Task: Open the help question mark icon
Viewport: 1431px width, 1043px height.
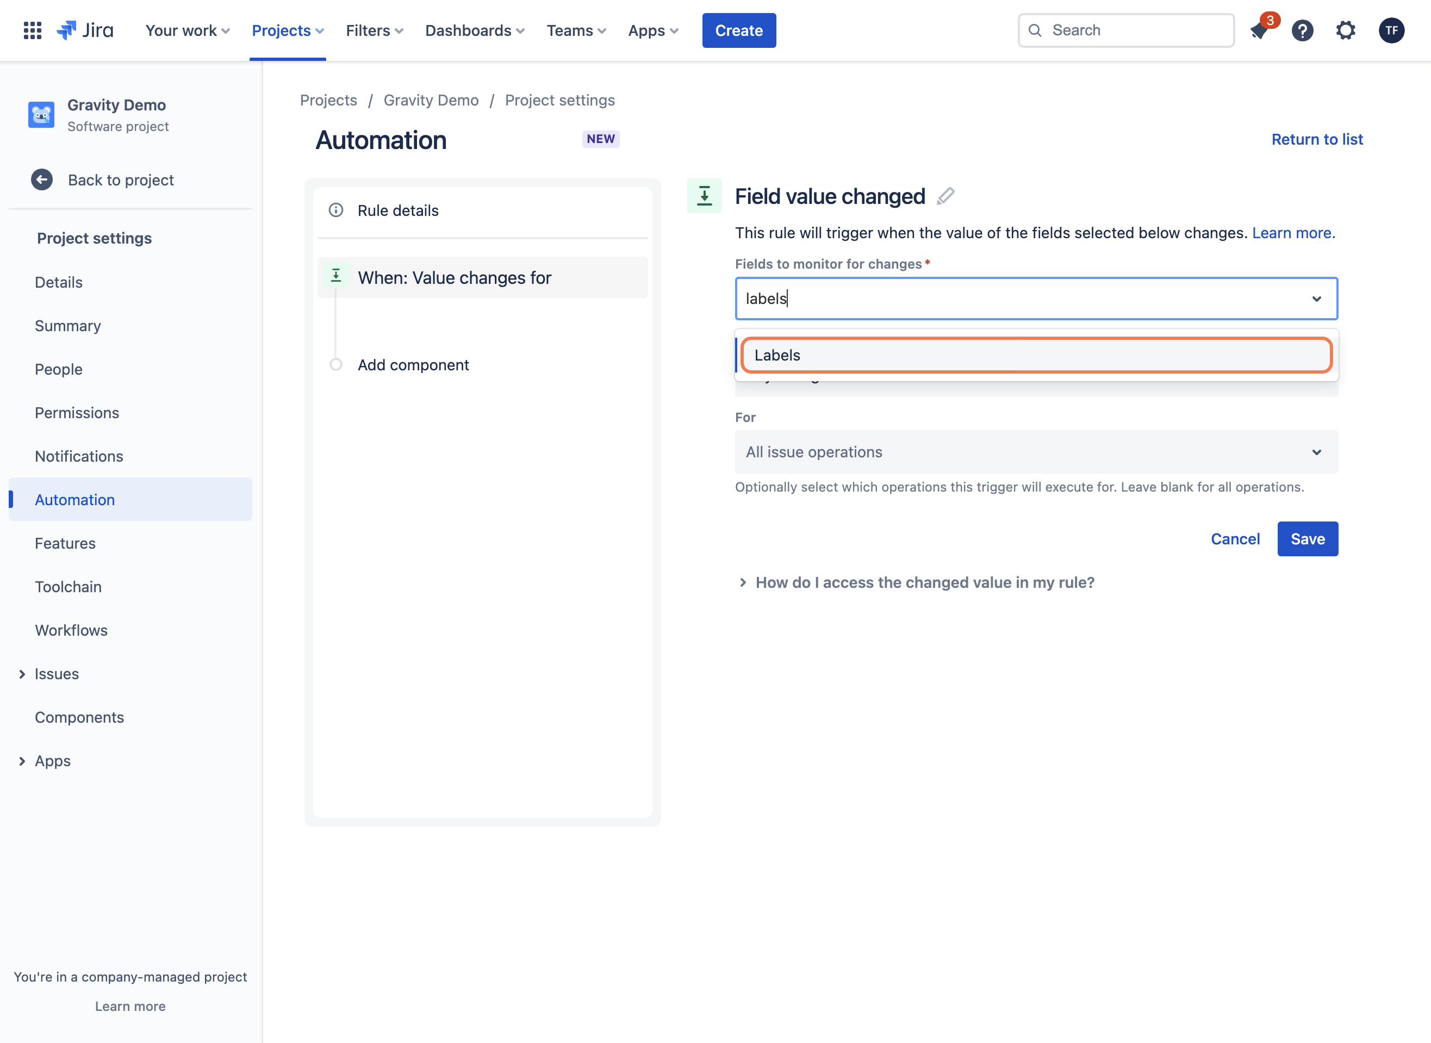Action: (x=1302, y=30)
